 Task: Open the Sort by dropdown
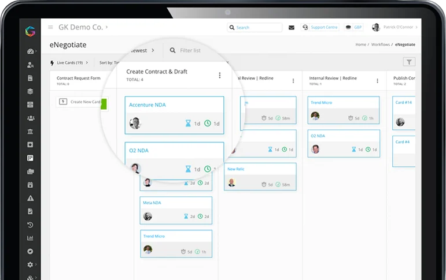[109, 63]
